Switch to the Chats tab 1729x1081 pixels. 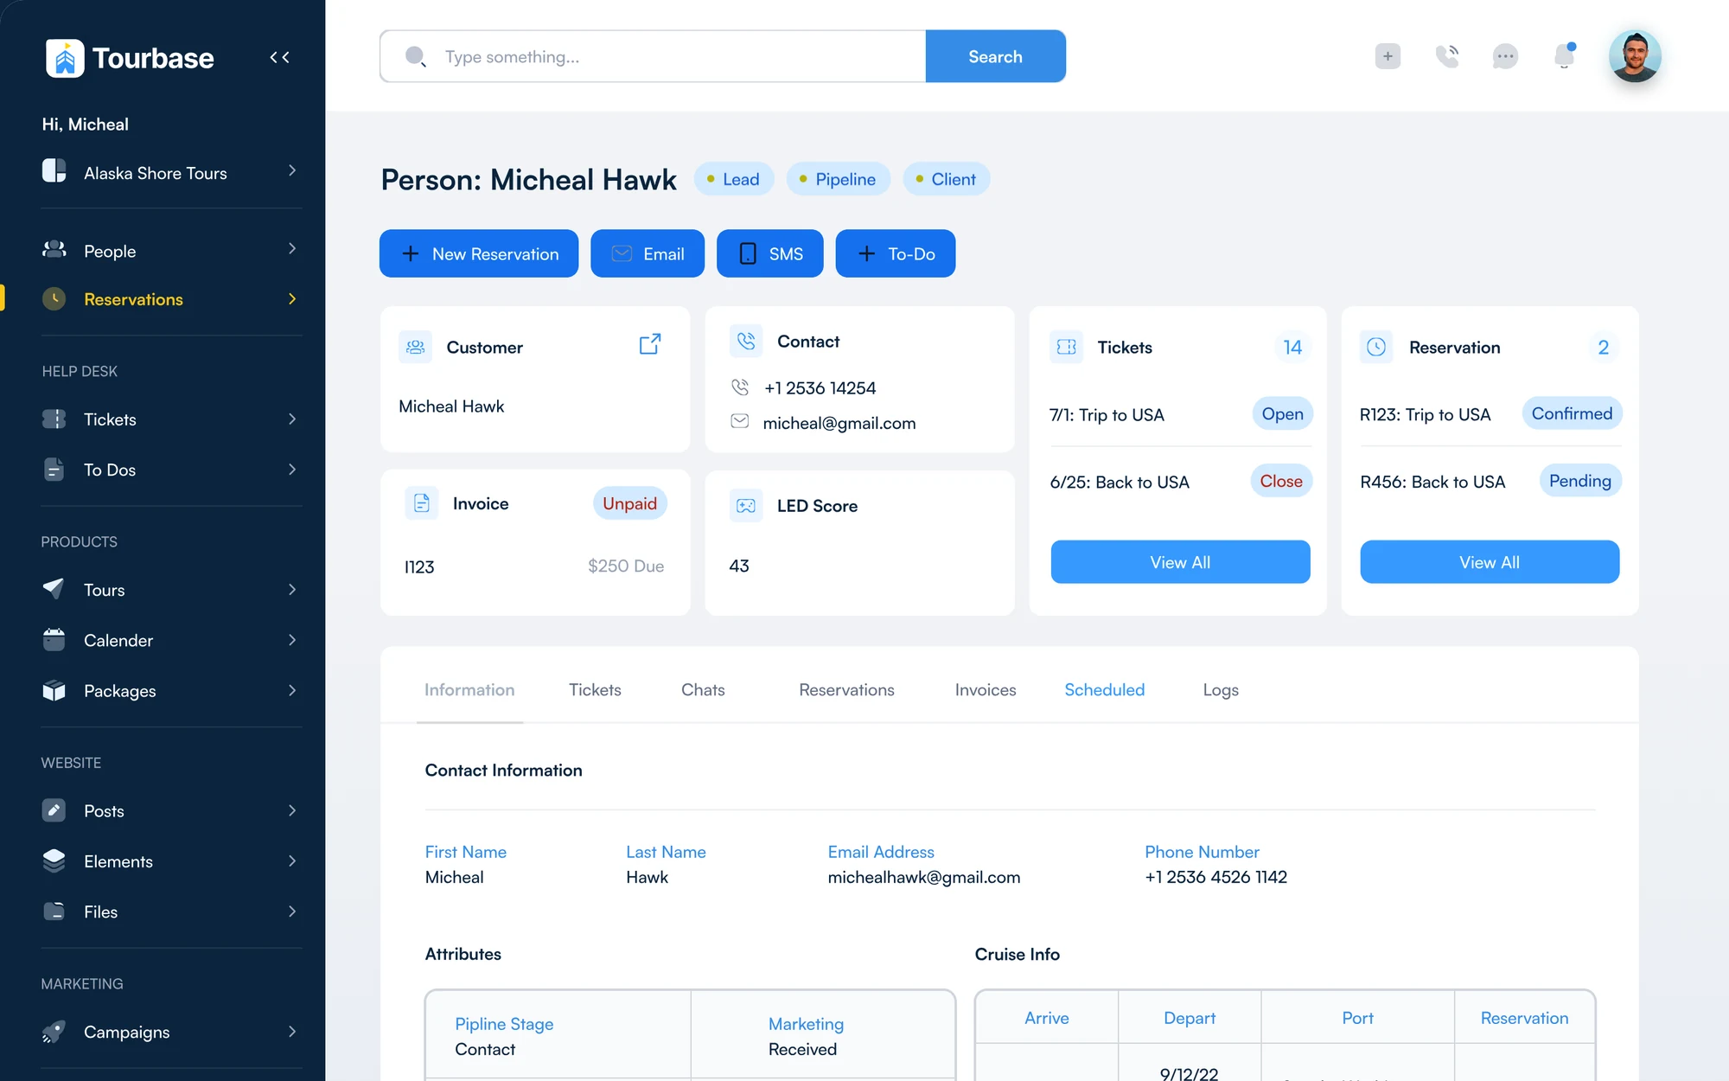(x=703, y=690)
